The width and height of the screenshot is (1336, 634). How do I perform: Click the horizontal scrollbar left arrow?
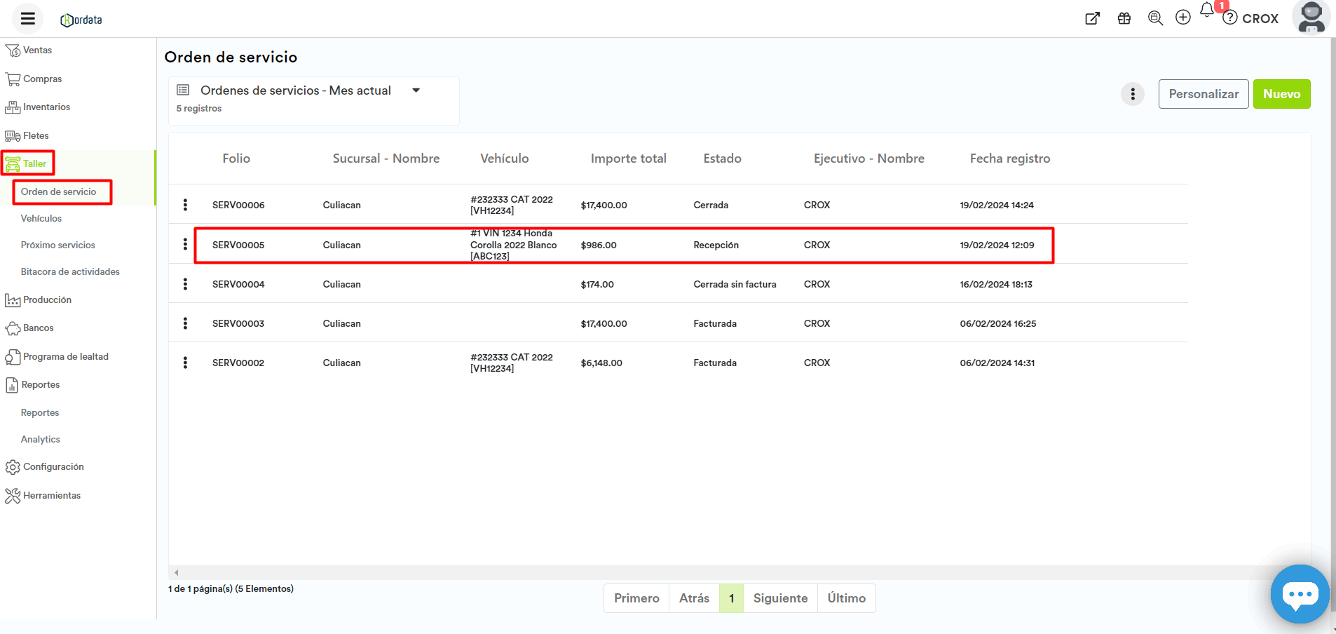point(177,572)
